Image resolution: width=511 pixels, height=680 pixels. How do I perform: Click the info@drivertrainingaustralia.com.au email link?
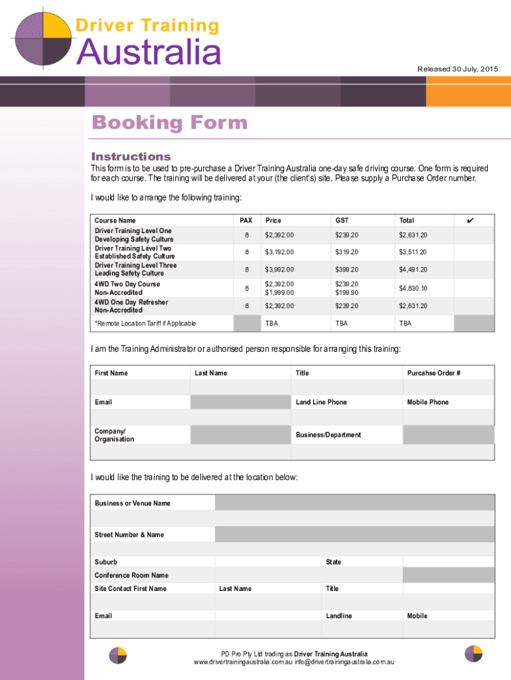click(x=345, y=663)
